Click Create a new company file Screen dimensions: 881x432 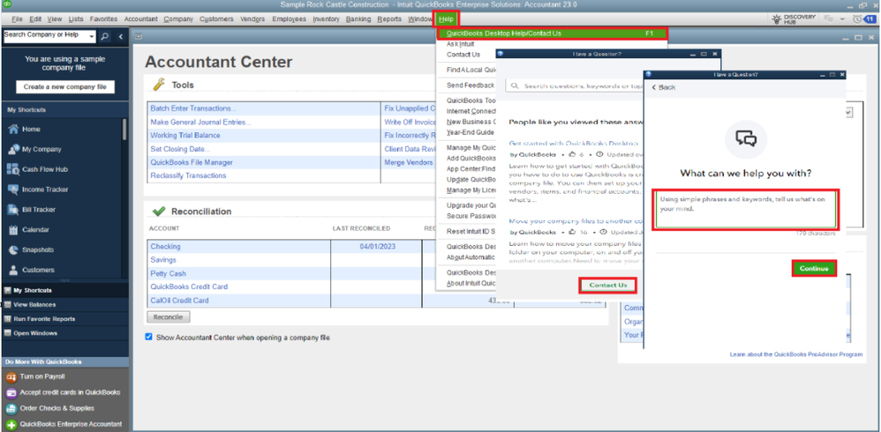[65, 87]
